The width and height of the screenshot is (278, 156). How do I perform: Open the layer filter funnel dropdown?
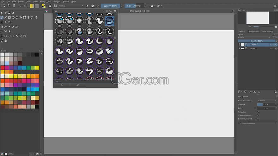coord(274,38)
